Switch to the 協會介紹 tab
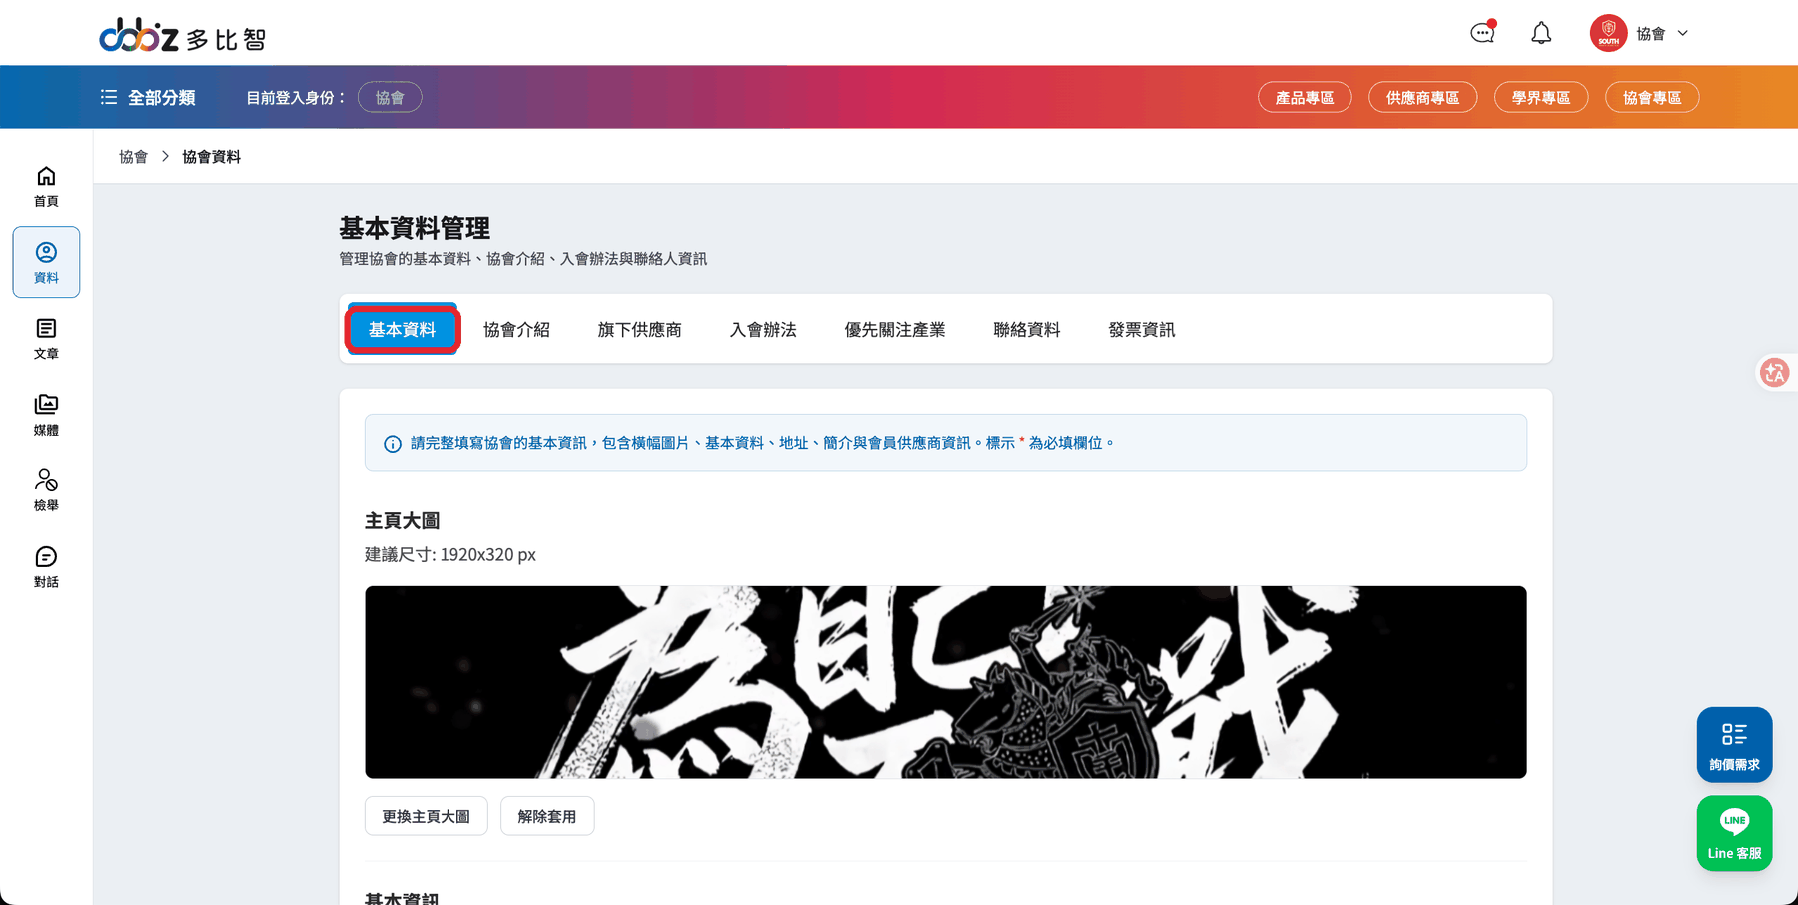The width and height of the screenshot is (1798, 905). pos(517,329)
